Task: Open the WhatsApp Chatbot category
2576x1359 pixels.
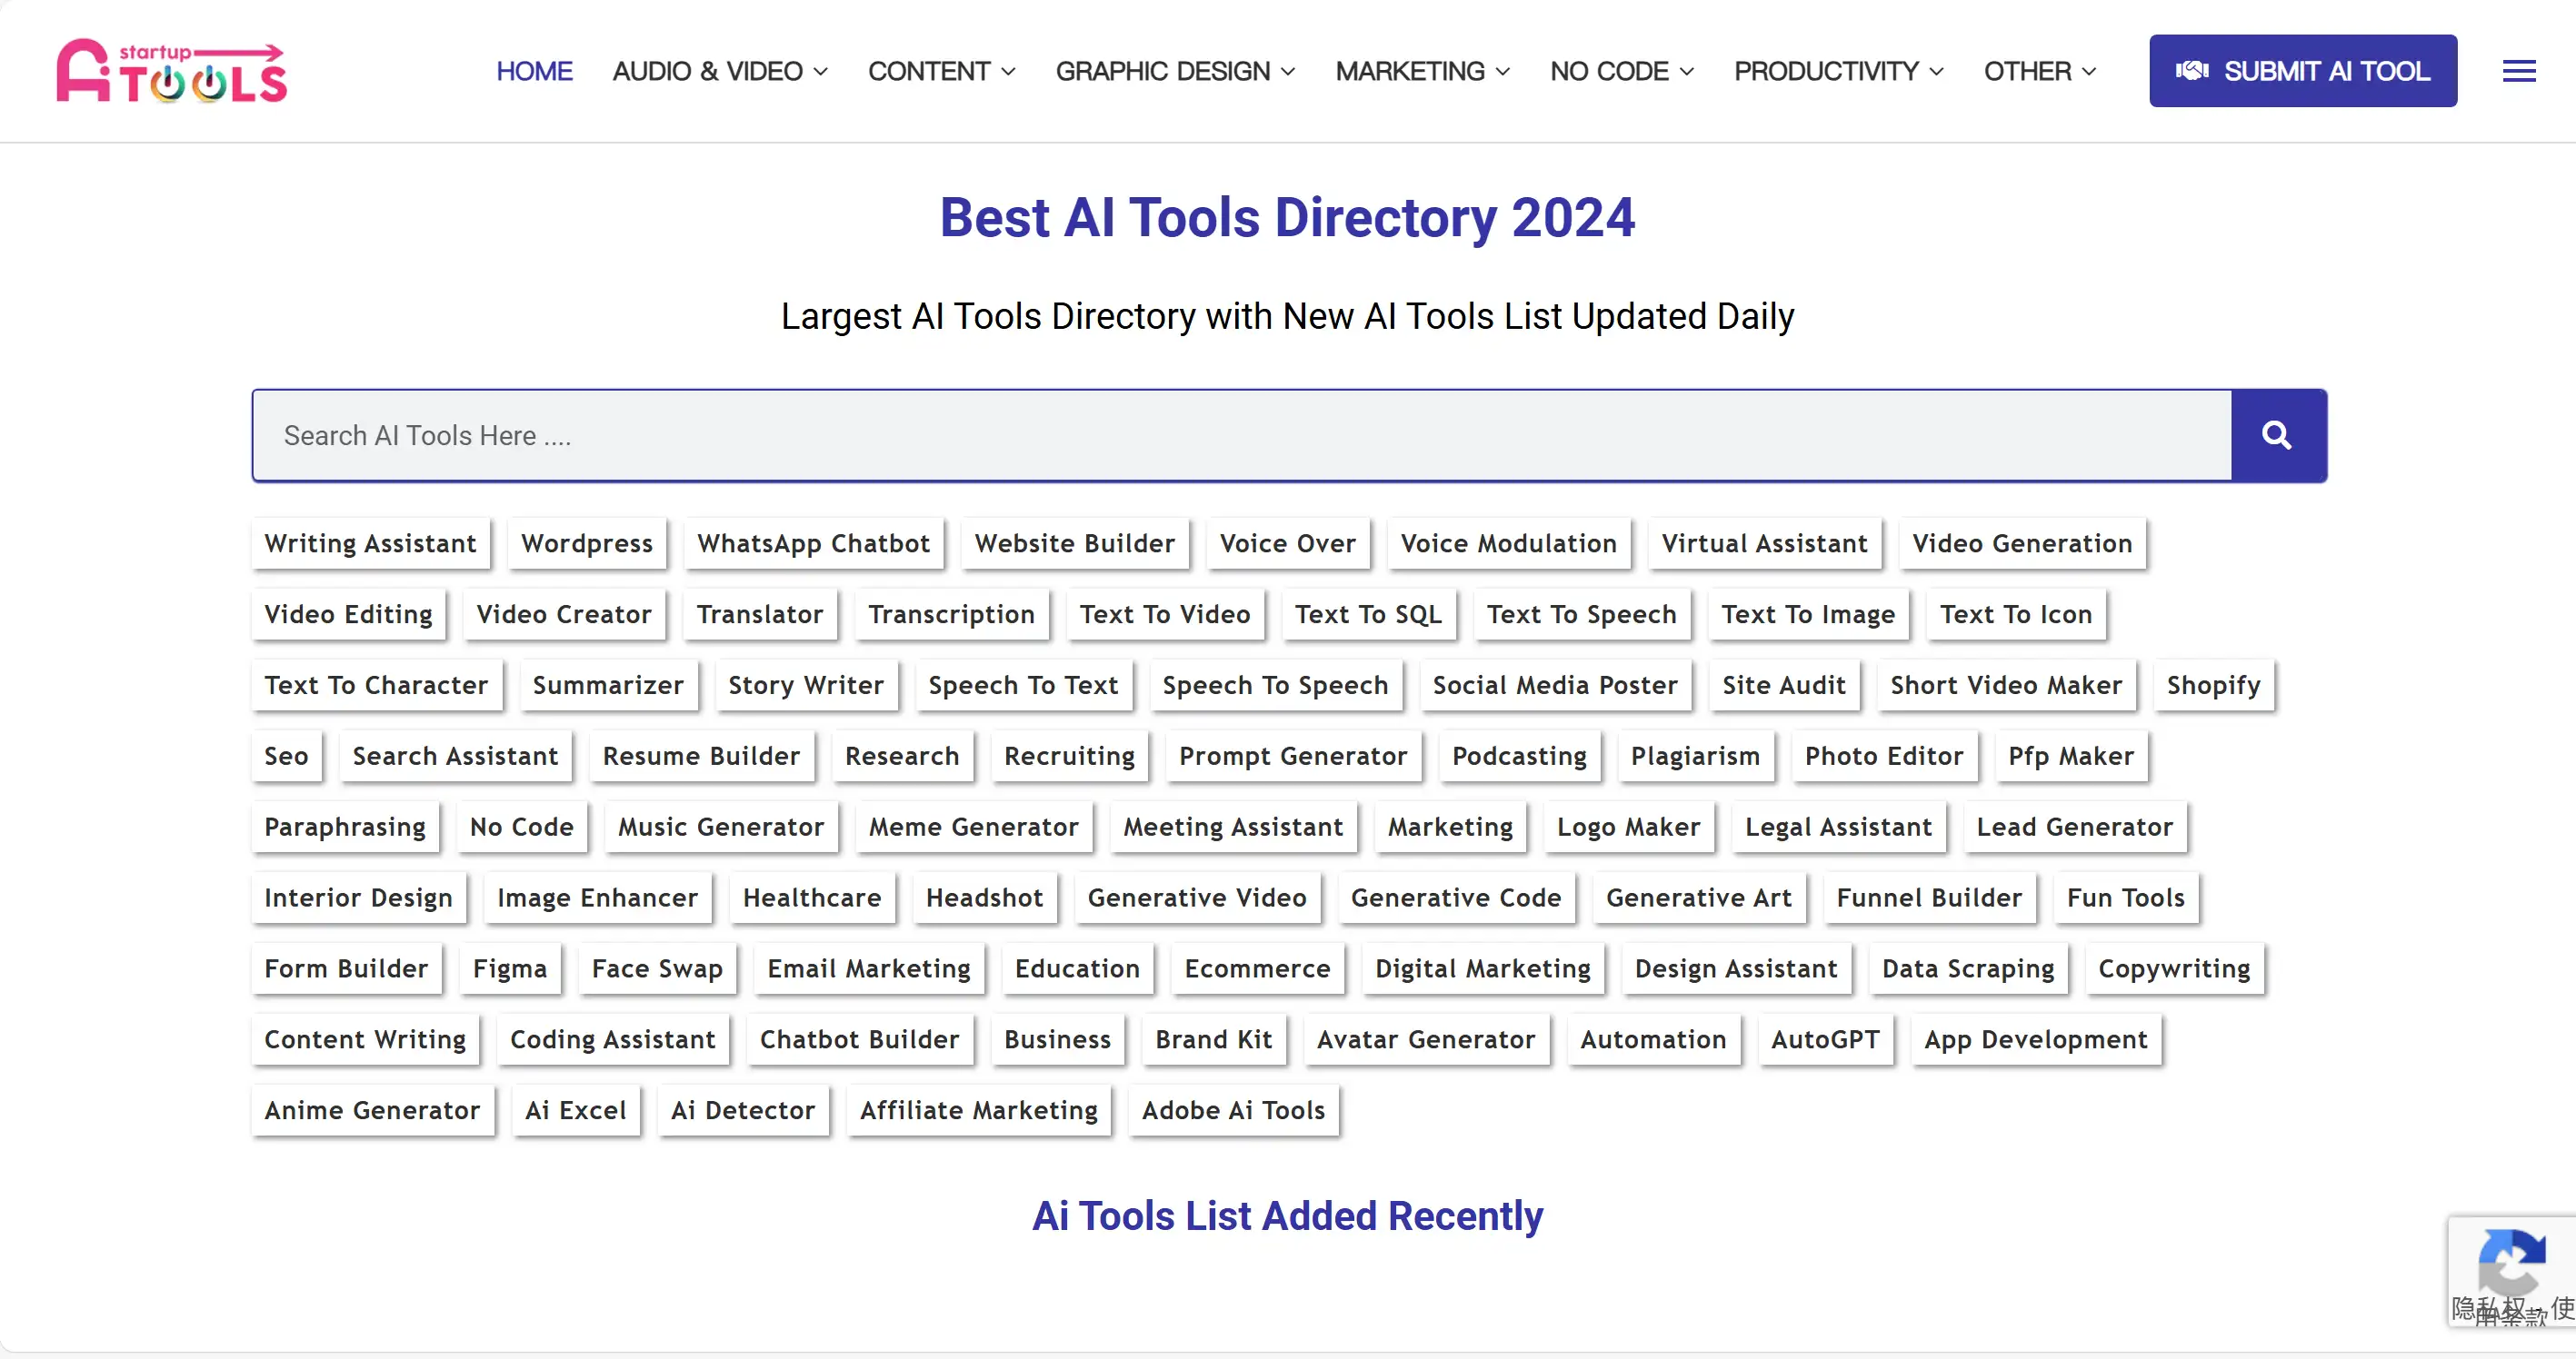Action: pos(814,543)
